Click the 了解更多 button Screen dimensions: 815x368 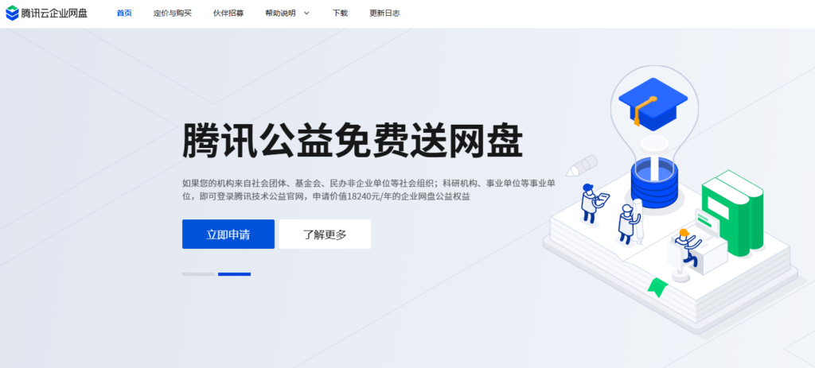(x=325, y=234)
